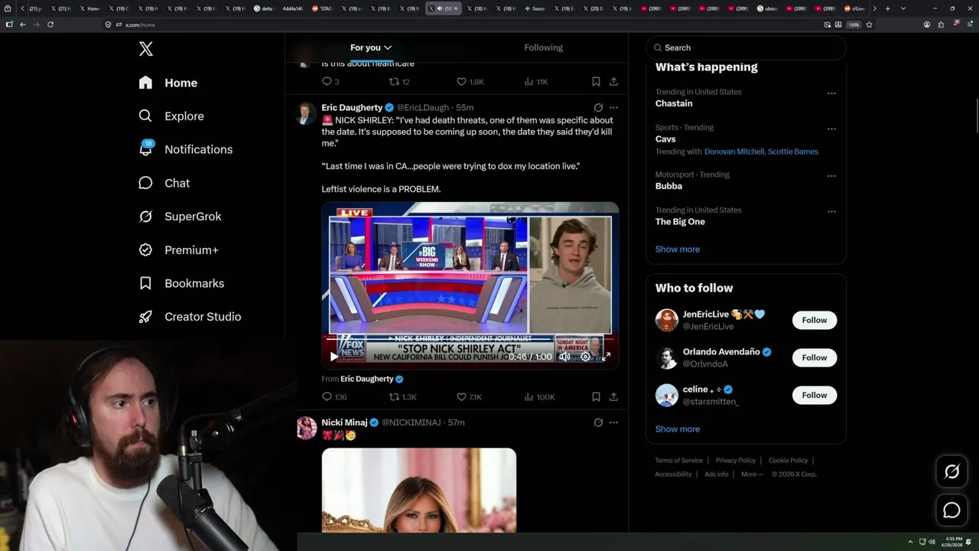Screen dimensions: 979x551
Task: Expand the More footer menu
Action: point(751,474)
